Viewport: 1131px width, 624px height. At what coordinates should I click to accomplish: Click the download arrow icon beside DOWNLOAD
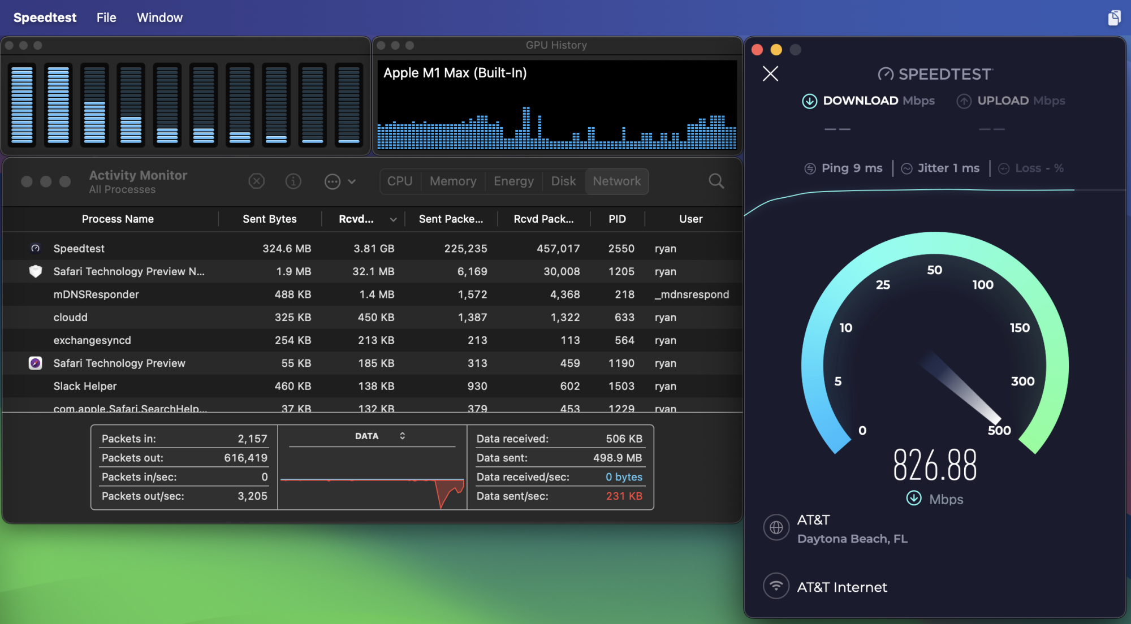point(809,101)
